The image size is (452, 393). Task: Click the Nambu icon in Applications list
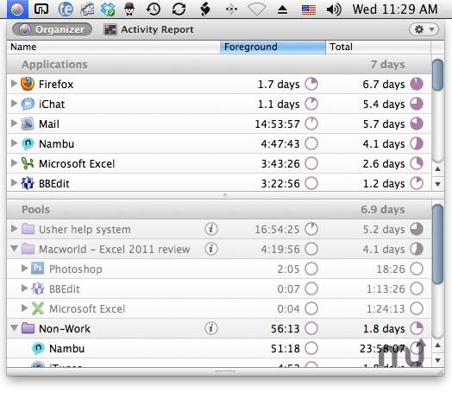tap(28, 143)
